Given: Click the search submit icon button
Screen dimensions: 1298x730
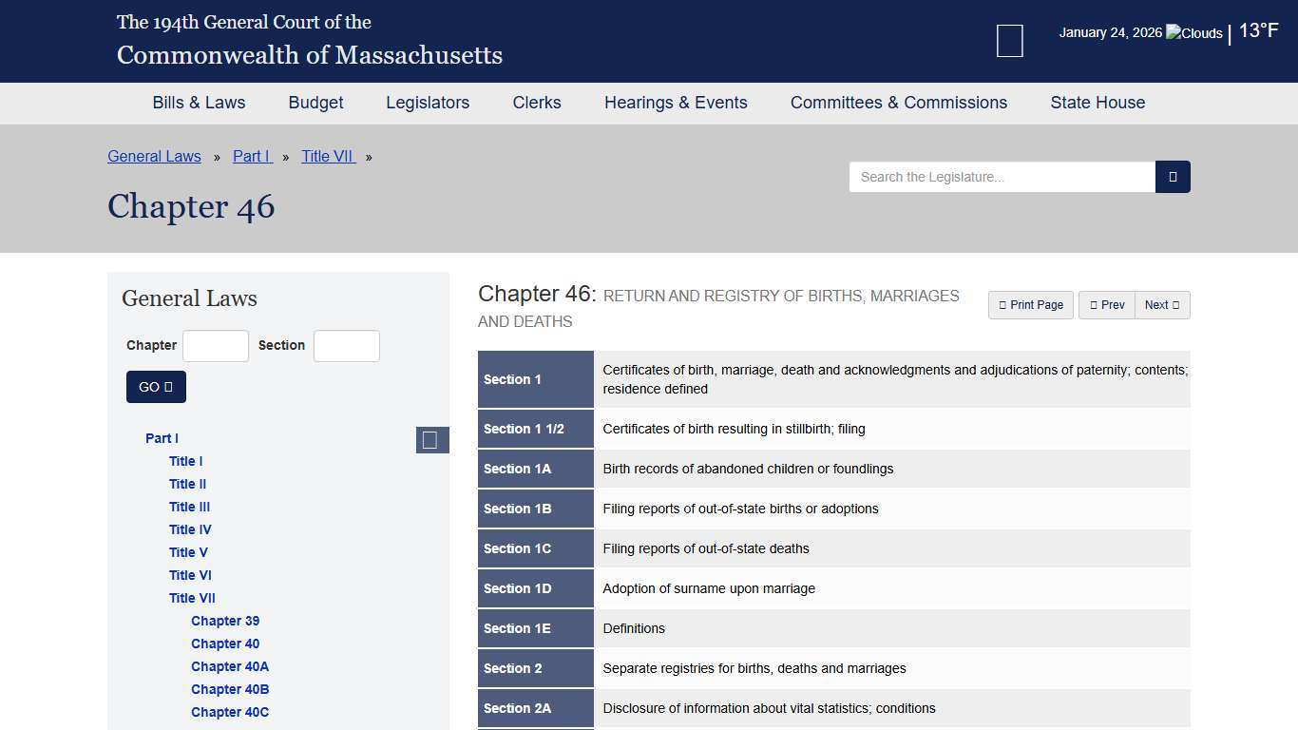Looking at the screenshot, I should [1173, 177].
